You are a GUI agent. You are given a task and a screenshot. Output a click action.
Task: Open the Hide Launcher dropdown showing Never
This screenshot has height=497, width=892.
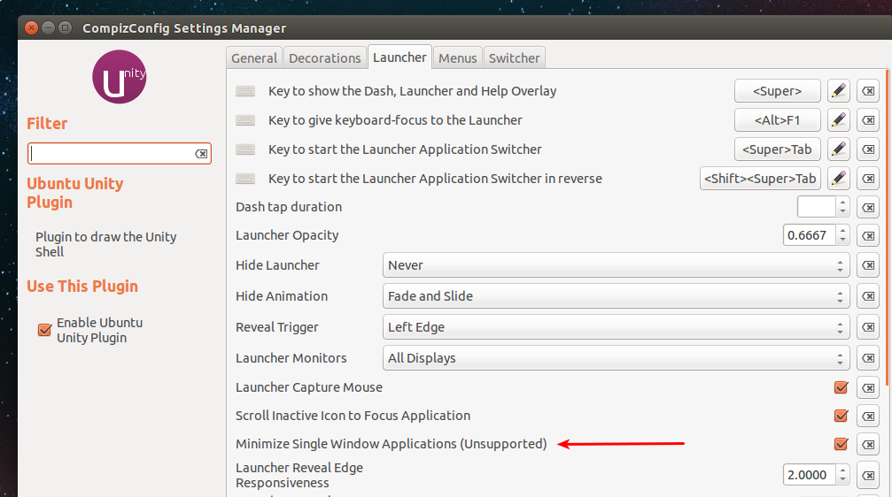(x=617, y=265)
